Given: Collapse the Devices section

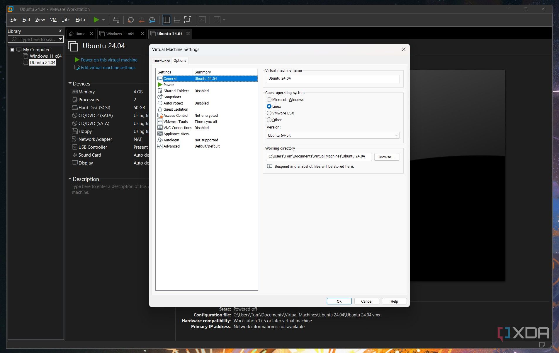Looking at the screenshot, I should [70, 83].
